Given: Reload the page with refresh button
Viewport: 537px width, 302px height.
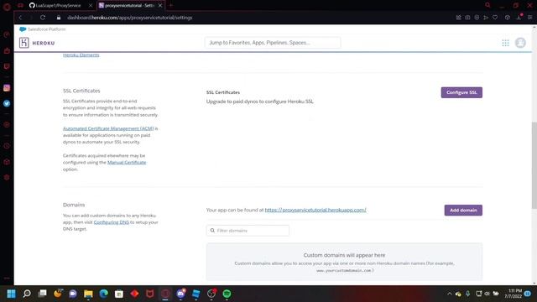Looking at the screenshot, I should [43, 18].
